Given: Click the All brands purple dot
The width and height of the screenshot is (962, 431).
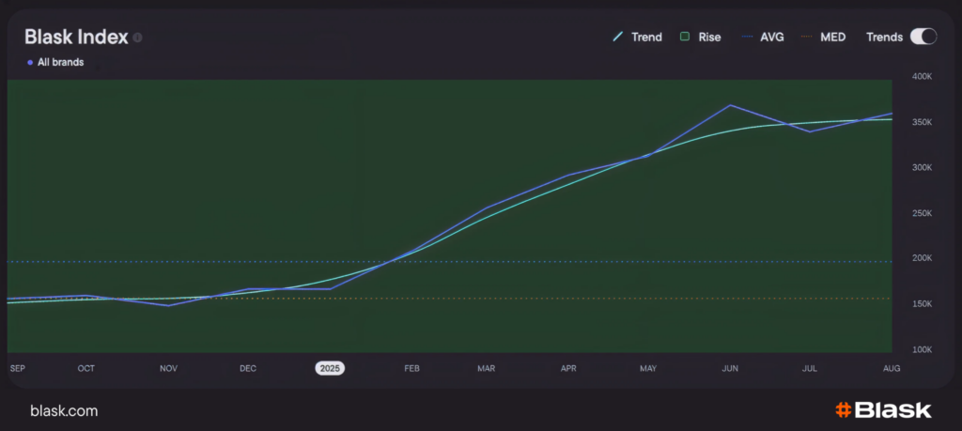Looking at the screenshot, I should [x=30, y=62].
